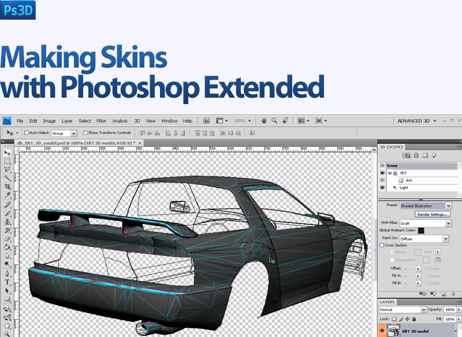Viewport: 462px width, 337px height.
Task: Select the Brush tool
Action: (x=8, y=213)
